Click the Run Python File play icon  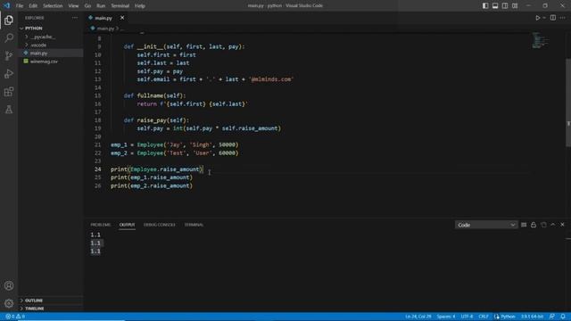pyautogui.click(x=537, y=18)
